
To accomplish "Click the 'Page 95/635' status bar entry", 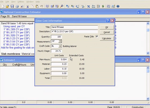I will point(114,107).
